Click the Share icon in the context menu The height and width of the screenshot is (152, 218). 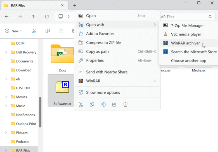click(114, 104)
